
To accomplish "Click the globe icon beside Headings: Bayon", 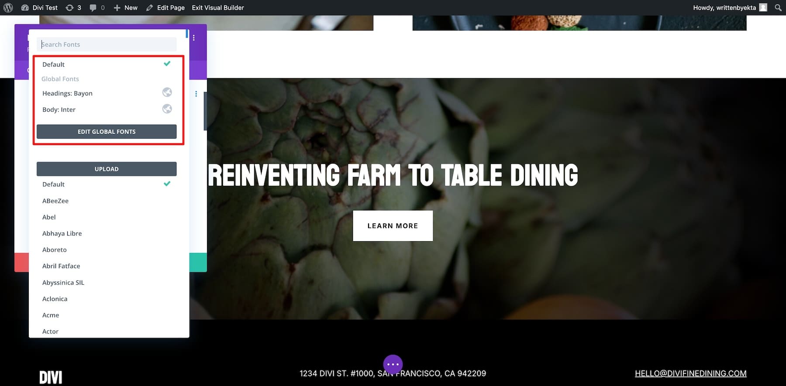I will 167,92.
